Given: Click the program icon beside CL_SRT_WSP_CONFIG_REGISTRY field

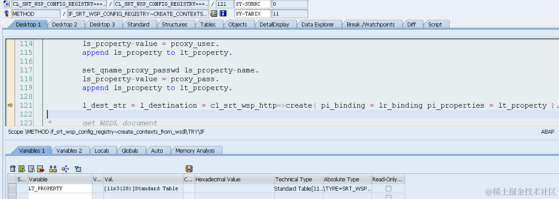Looking at the screenshot, I should coord(7,4).
